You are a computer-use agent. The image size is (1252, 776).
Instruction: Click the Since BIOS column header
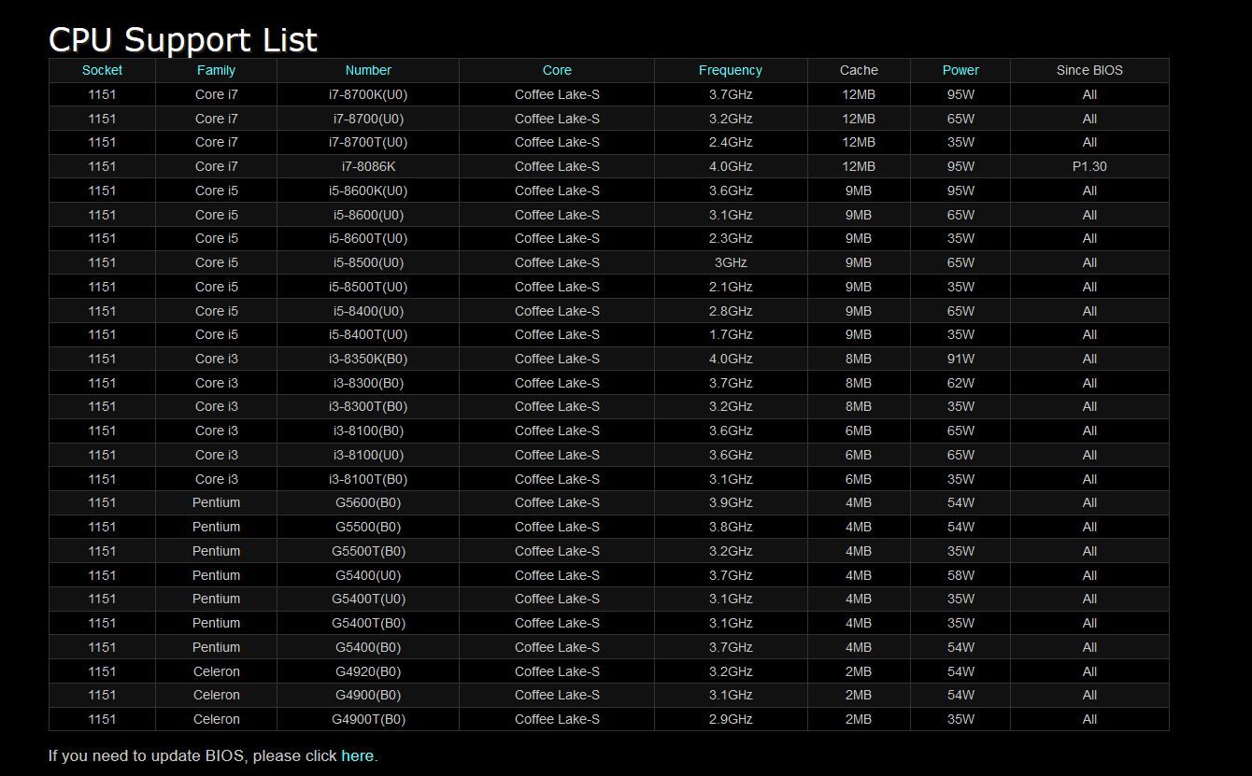tap(1089, 70)
